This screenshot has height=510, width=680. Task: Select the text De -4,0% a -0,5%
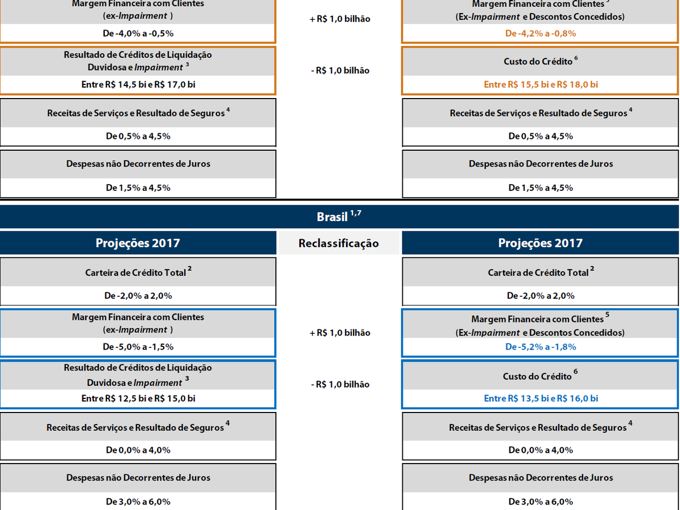pos(138,33)
